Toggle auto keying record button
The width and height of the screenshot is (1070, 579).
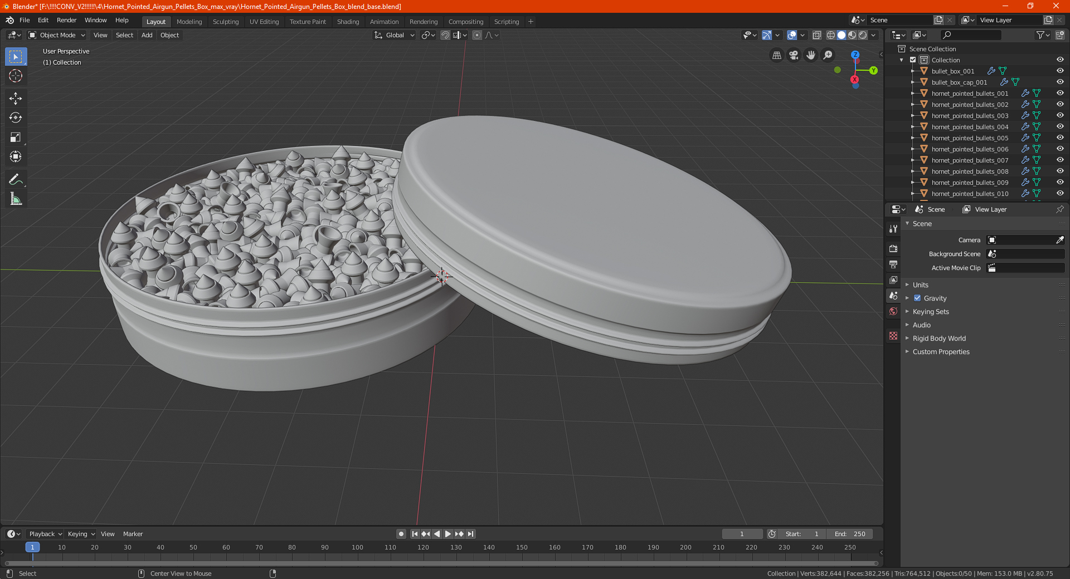[x=401, y=534]
